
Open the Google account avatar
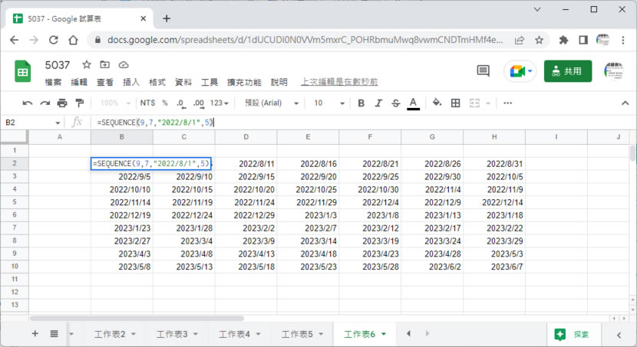[613, 71]
